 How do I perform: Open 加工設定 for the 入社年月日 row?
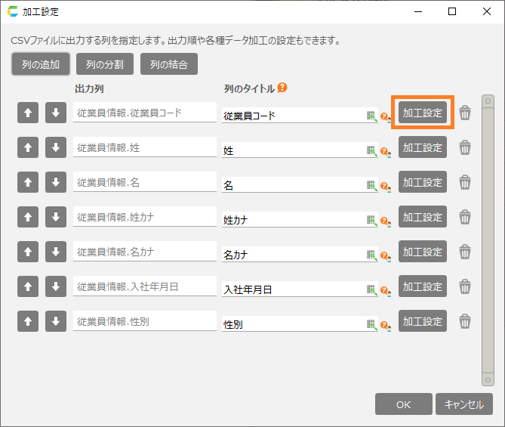[x=422, y=286]
